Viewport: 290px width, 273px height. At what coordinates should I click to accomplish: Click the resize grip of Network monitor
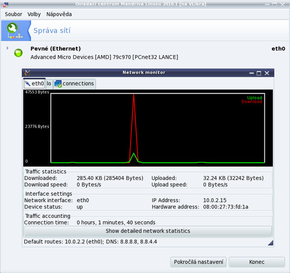pos(271,243)
